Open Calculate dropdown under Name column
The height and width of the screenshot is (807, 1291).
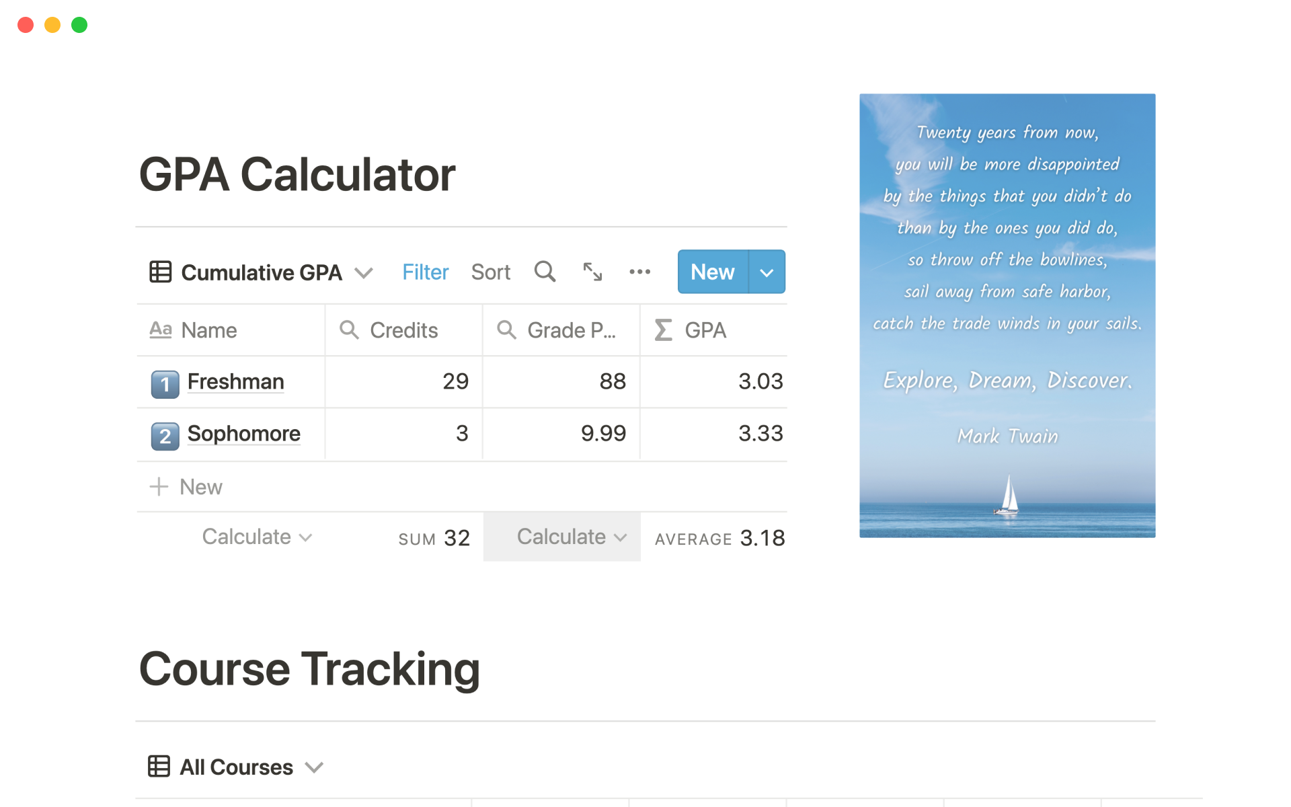click(257, 537)
